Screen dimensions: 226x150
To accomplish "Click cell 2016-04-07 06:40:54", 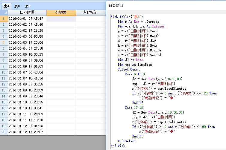I will [x=27, y=72].
